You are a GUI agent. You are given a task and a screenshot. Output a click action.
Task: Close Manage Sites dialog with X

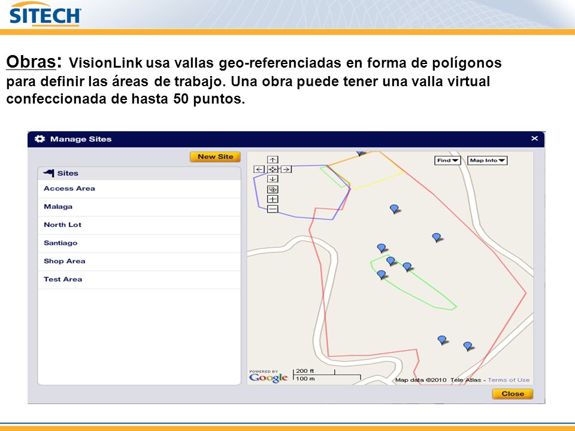pyautogui.click(x=534, y=138)
